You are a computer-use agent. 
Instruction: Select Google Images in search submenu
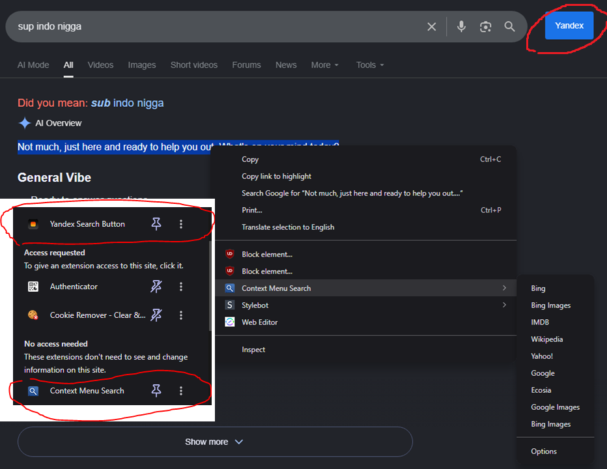555,407
